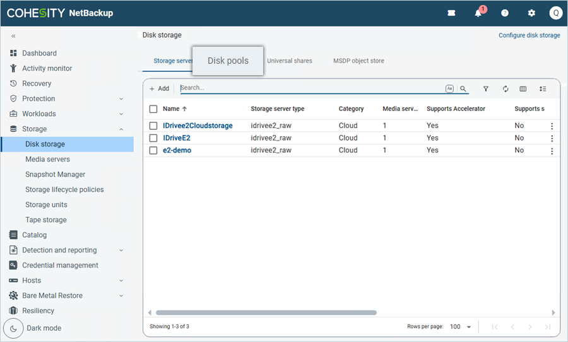Screen dimensions: 568x342
Task: Click the filter icon in table toolbar
Action: [486, 89]
